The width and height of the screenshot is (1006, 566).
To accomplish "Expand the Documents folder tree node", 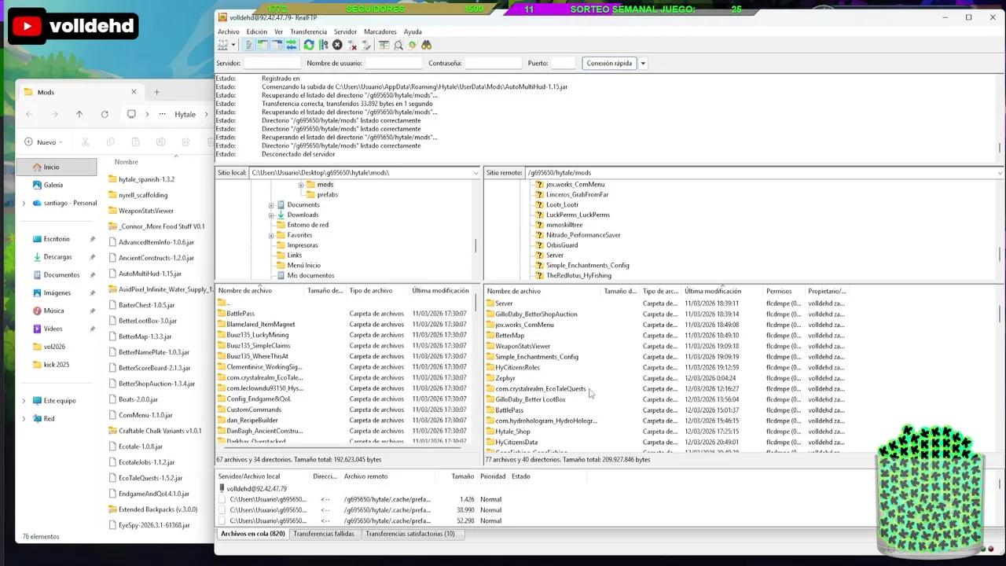I will click(271, 205).
